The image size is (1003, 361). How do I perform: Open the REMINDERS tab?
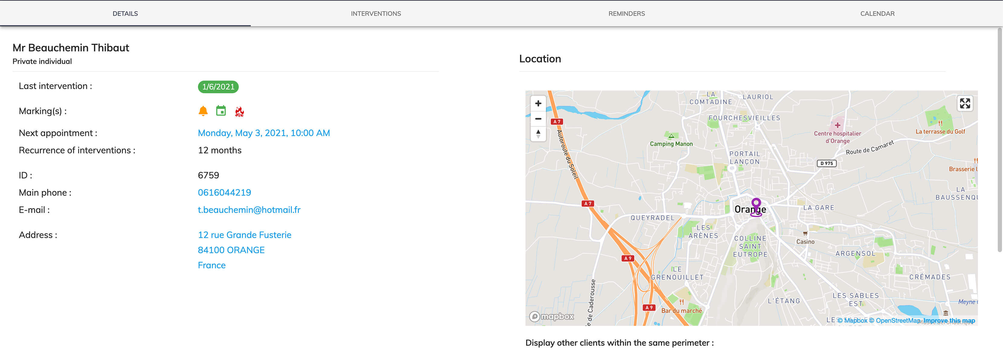pyautogui.click(x=626, y=13)
